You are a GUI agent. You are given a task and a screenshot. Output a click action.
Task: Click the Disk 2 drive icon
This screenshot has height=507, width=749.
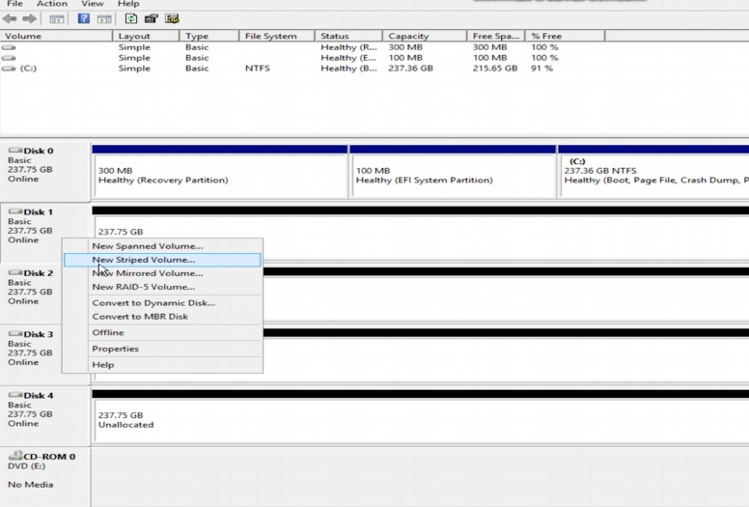(x=15, y=272)
